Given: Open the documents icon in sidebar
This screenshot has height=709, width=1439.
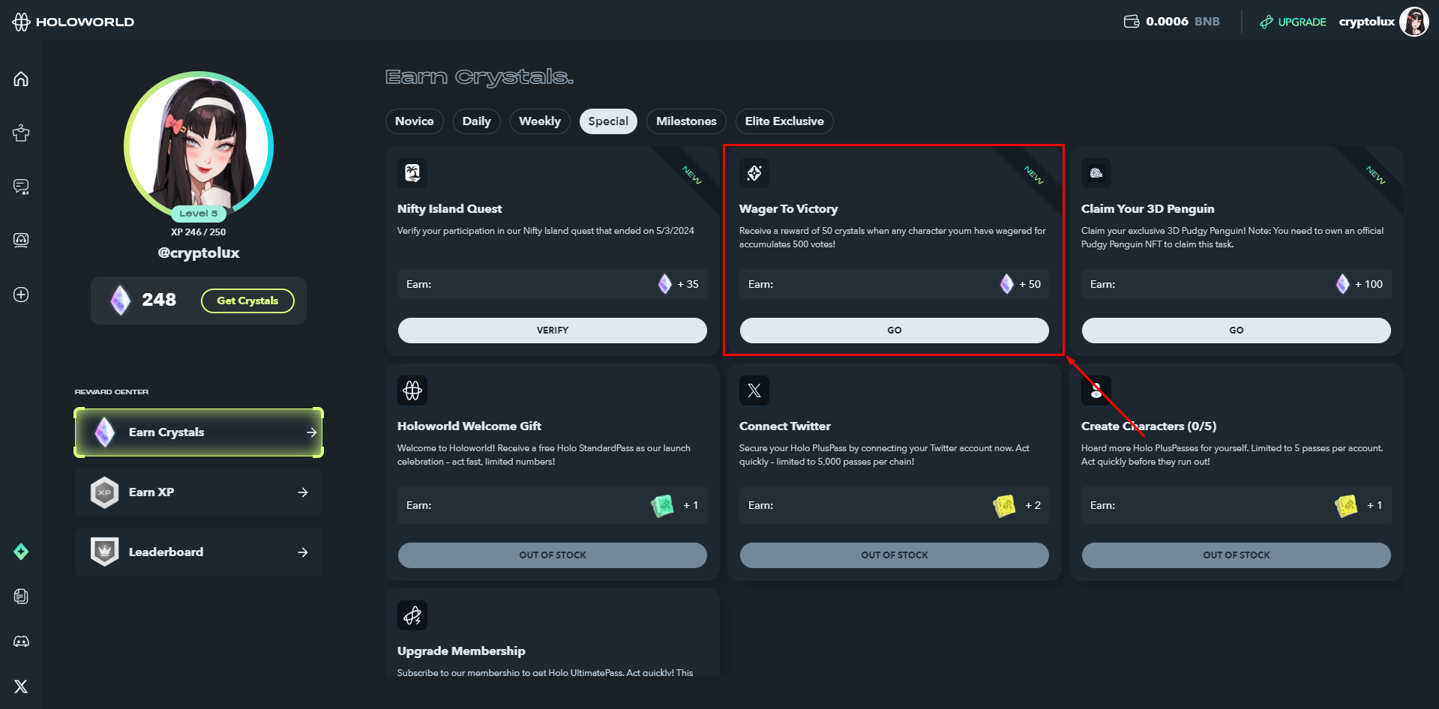Looking at the screenshot, I should pos(21,597).
